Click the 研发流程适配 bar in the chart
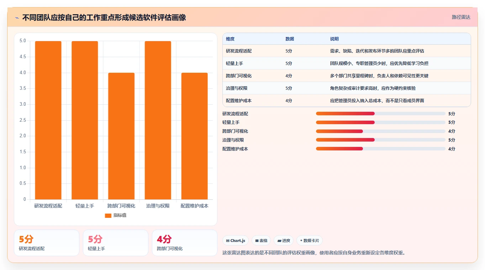Screen dimensions: 485x270 click(48, 120)
